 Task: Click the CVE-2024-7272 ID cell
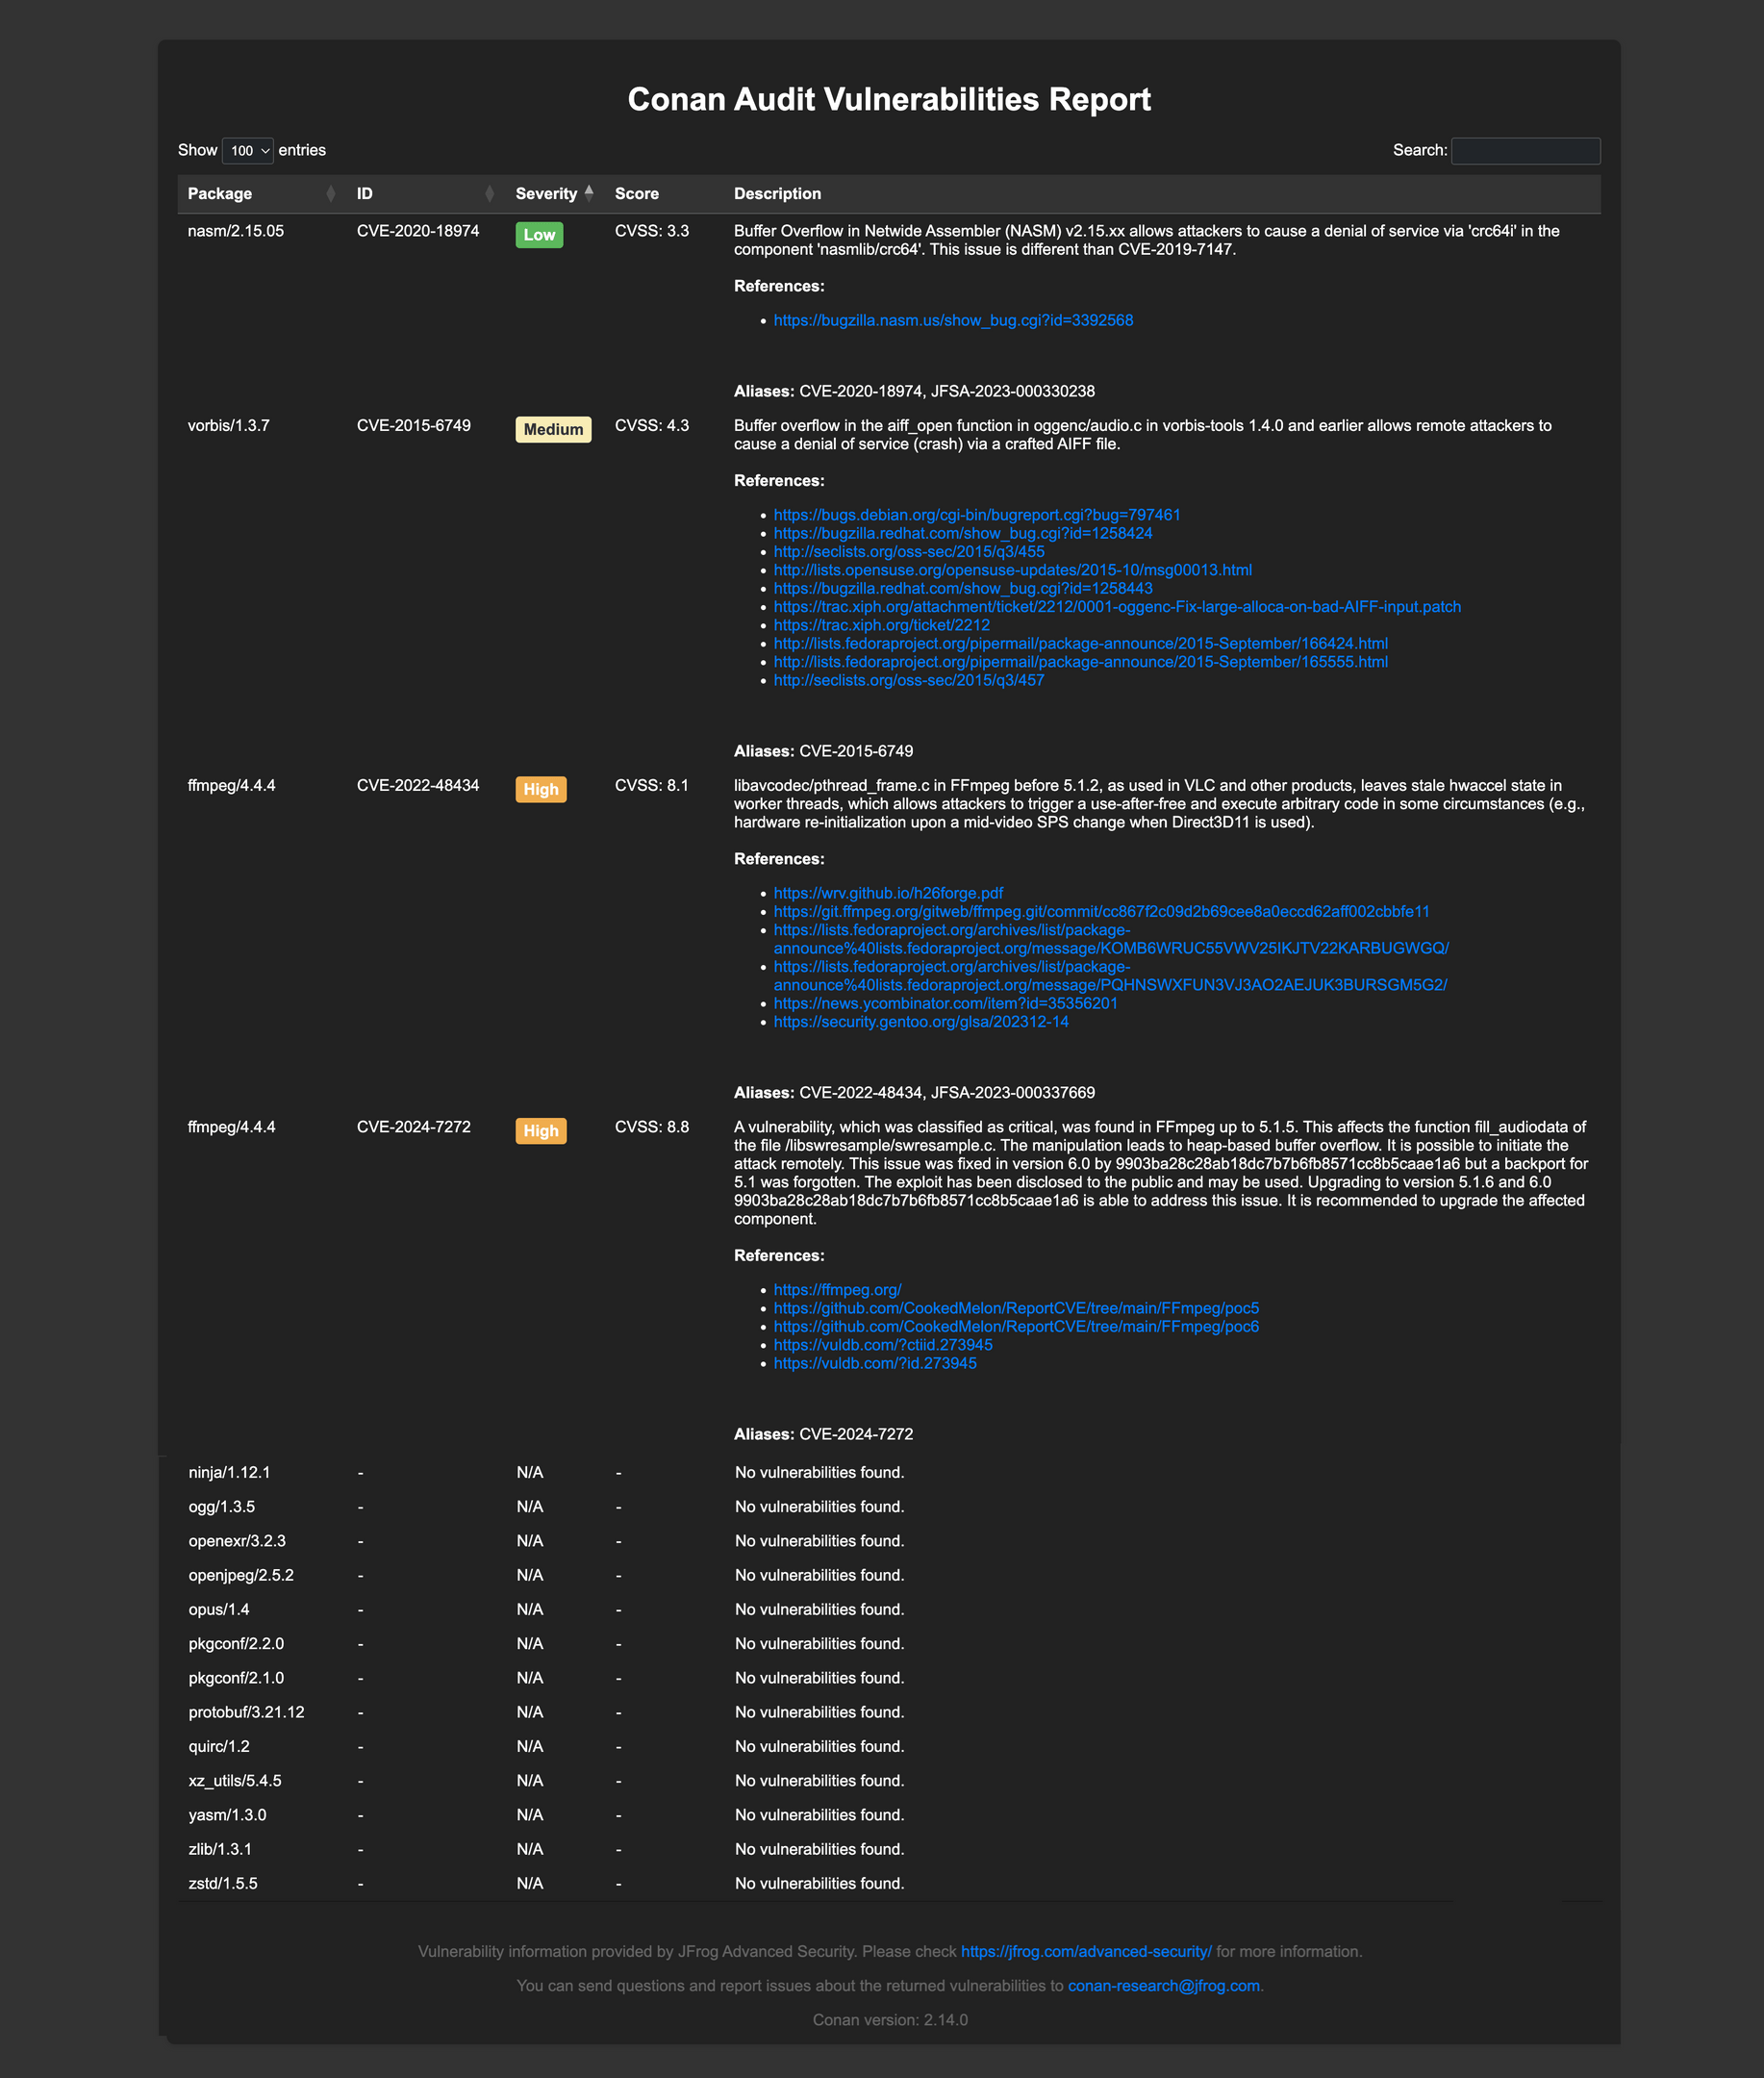click(x=414, y=1127)
